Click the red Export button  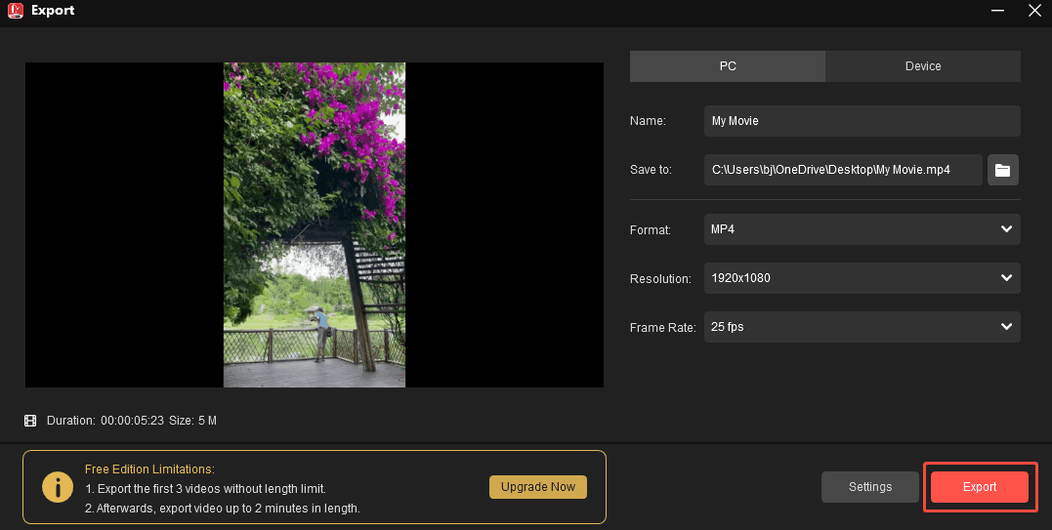click(980, 487)
